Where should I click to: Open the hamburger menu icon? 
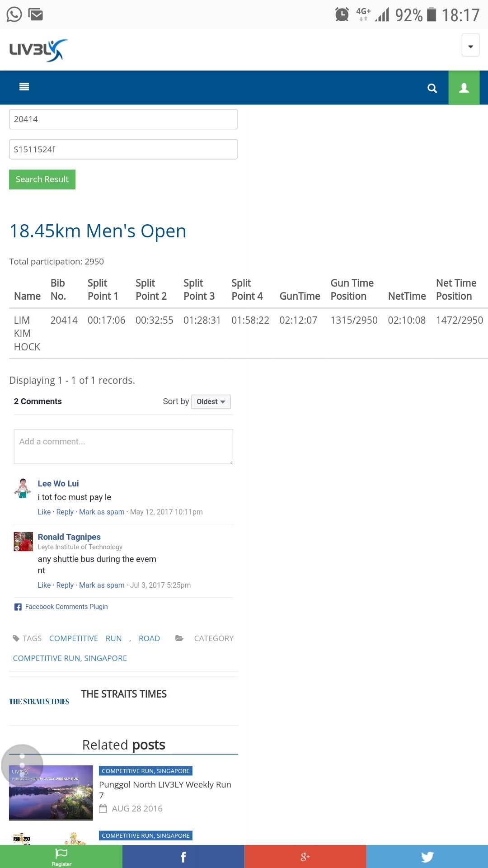[24, 87]
